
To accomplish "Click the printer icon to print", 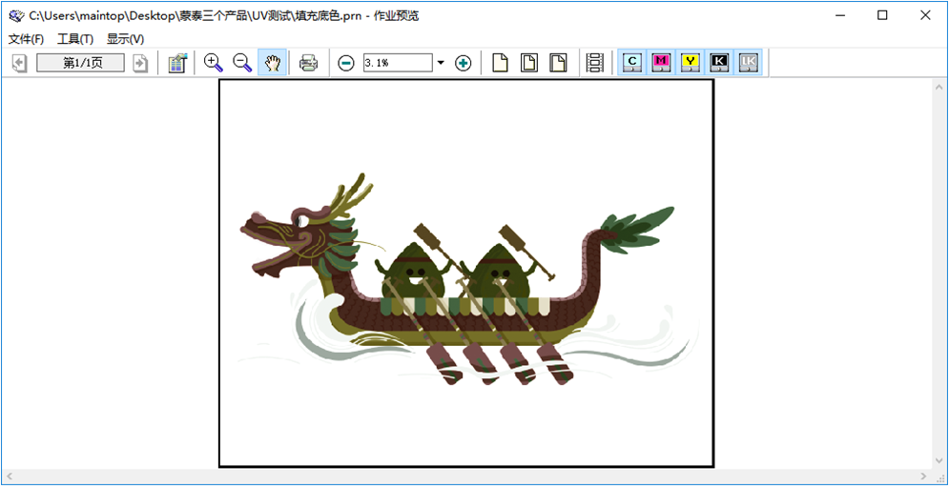I will point(309,63).
